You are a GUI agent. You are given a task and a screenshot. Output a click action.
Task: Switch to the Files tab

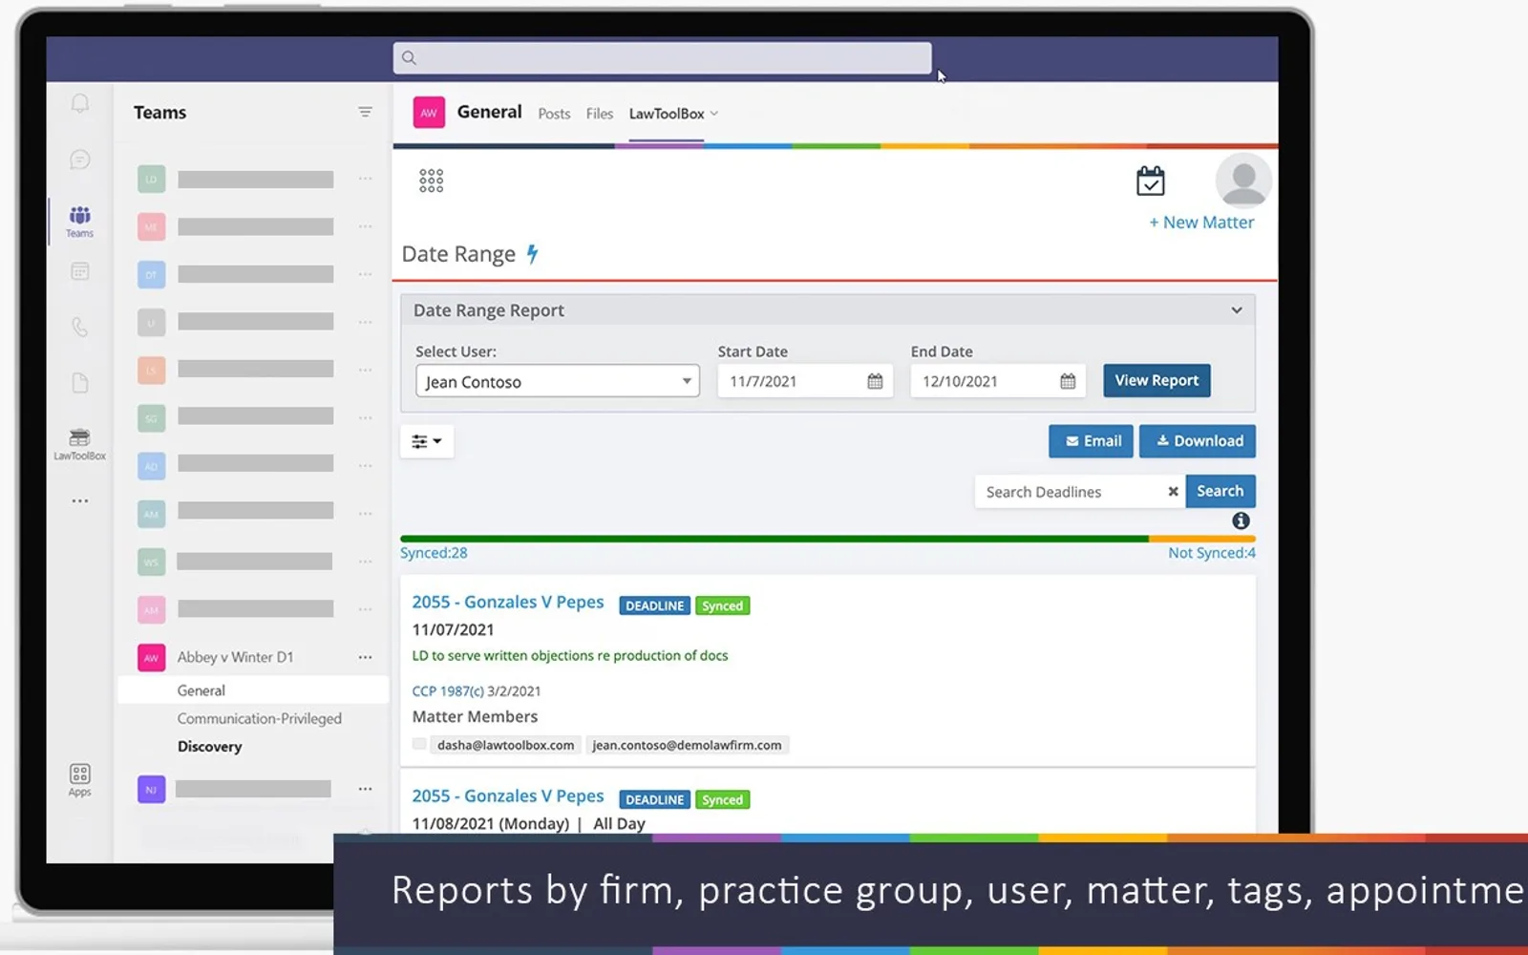[x=600, y=114]
